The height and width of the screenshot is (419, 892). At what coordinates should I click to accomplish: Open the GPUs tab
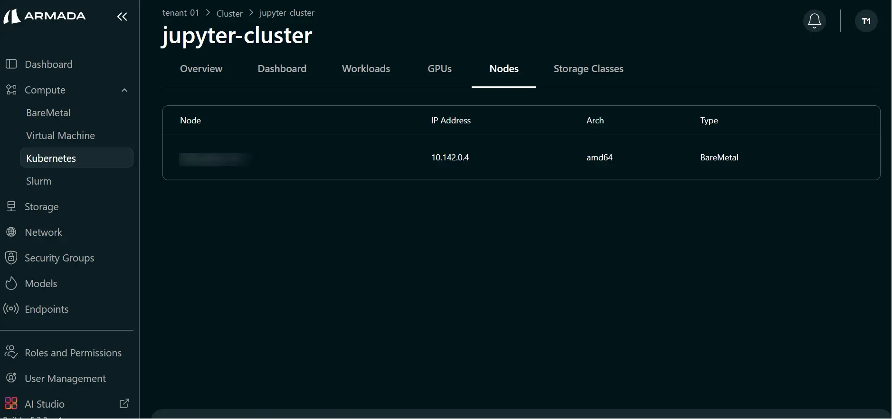click(440, 69)
